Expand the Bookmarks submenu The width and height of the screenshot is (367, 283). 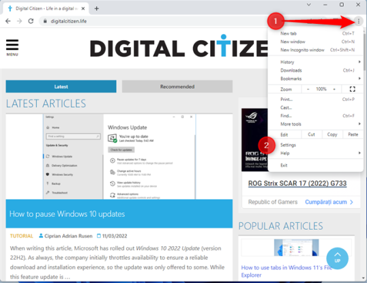(x=315, y=78)
